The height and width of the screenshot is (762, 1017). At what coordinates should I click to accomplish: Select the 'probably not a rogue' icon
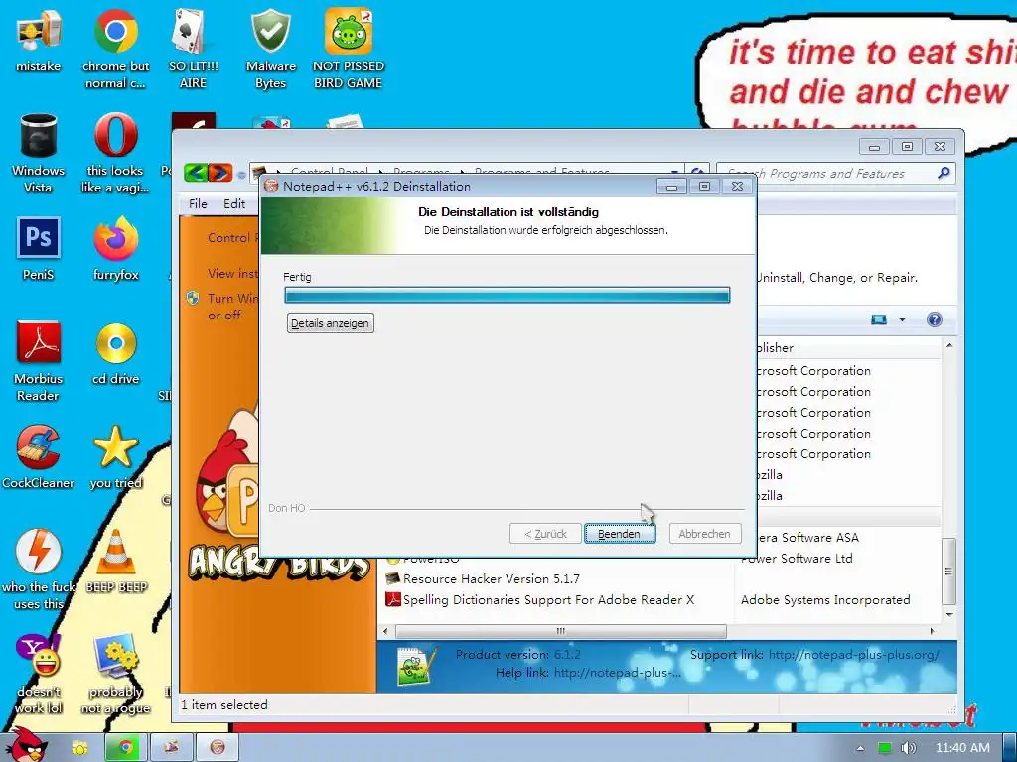point(115,674)
